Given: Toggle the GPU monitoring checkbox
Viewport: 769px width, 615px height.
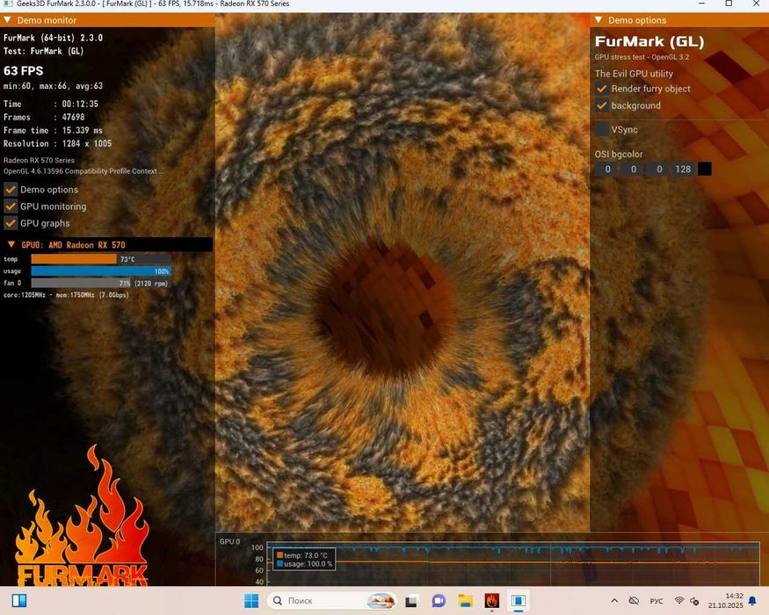Looking at the screenshot, I should point(11,206).
